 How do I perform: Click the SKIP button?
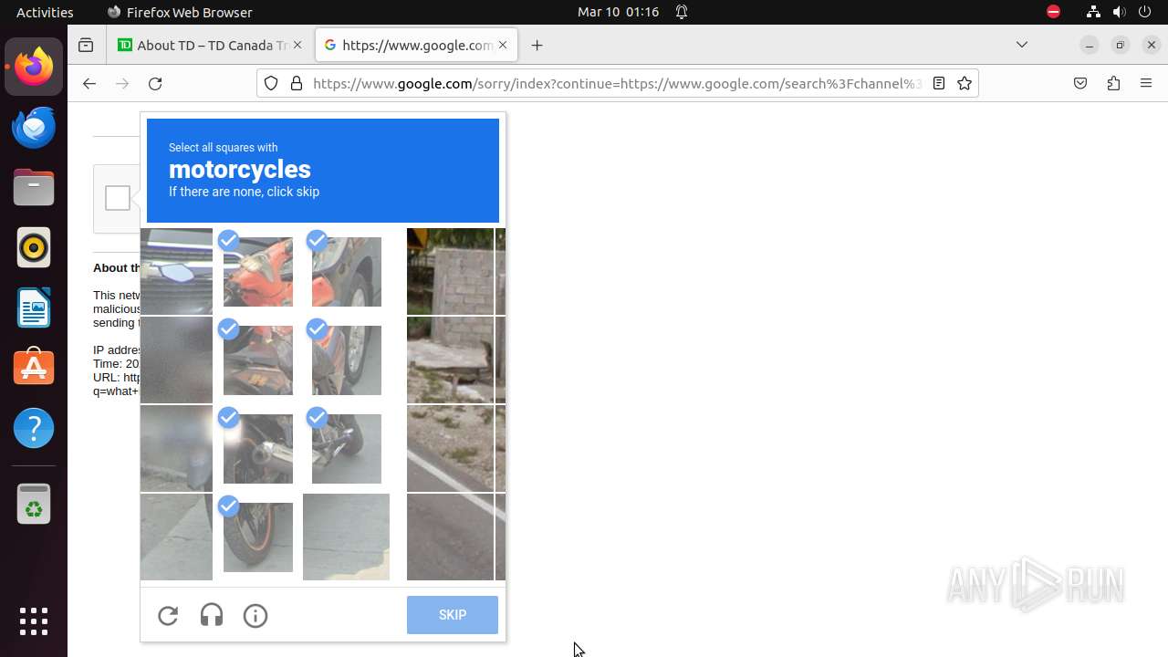[x=453, y=615]
